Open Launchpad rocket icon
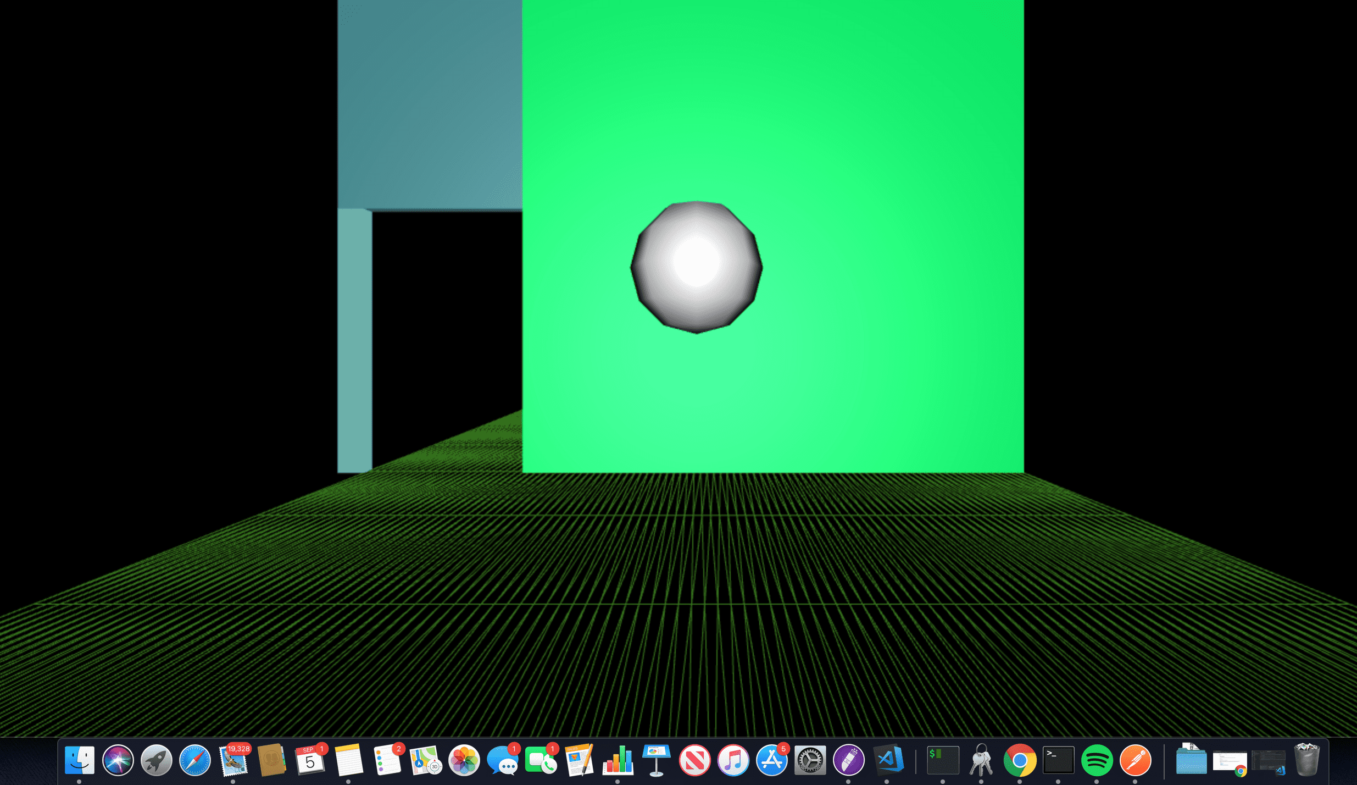 point(157,760)
